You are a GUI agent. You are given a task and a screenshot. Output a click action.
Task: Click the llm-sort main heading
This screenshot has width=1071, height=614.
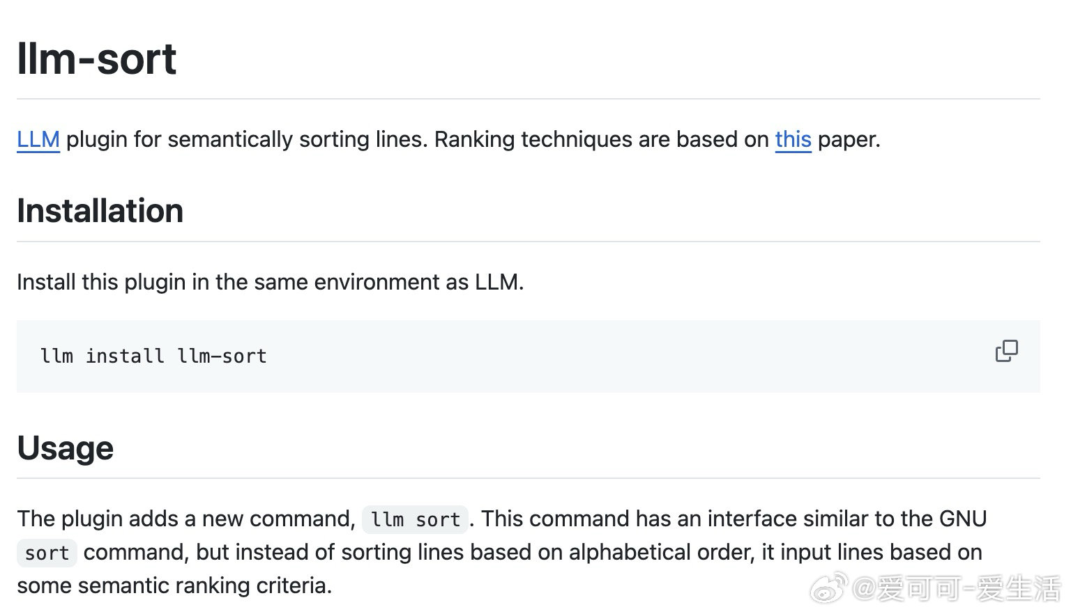(x=96, y=58)
